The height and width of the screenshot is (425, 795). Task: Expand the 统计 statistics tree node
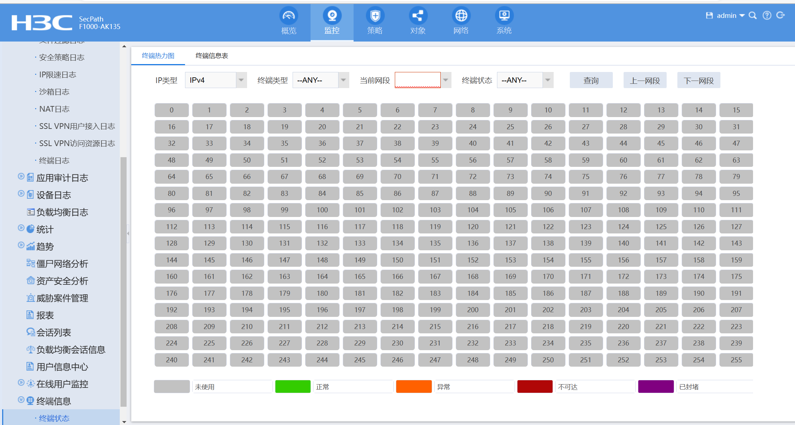point(21,228)
